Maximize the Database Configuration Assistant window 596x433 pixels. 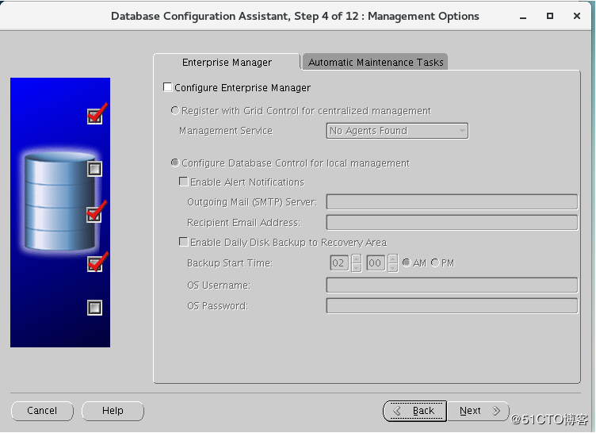(549, 16)
